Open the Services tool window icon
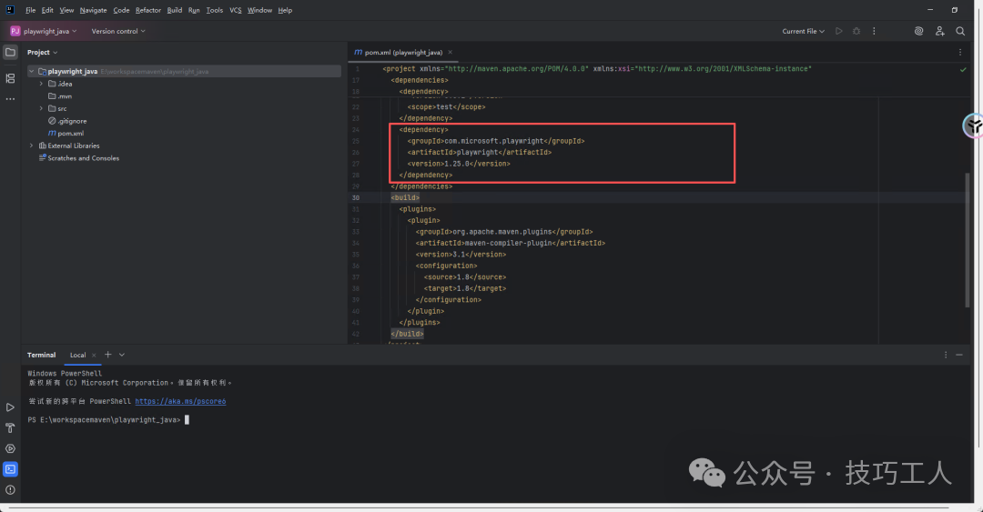Viewport: 983px width, 512px height. (x=10, y=448)
